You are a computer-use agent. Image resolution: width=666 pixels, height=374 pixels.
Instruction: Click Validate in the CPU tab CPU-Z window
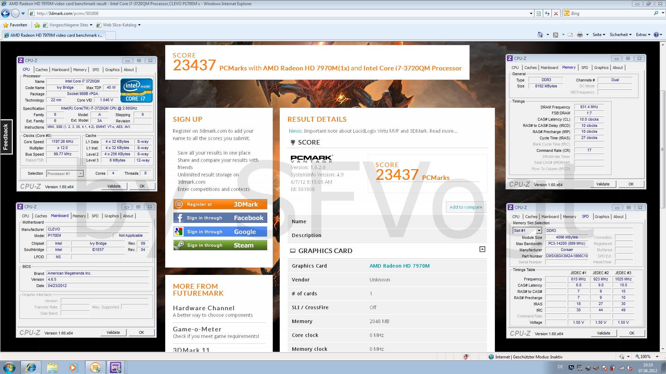114,186
